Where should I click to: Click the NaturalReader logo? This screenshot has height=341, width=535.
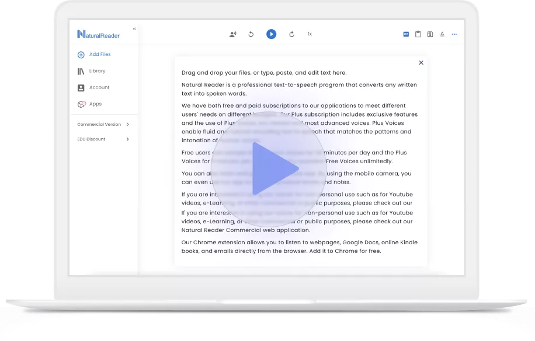[98, 34]
